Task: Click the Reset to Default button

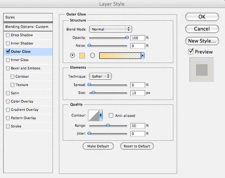Action: pyautogui.click(x=137, y=146)
